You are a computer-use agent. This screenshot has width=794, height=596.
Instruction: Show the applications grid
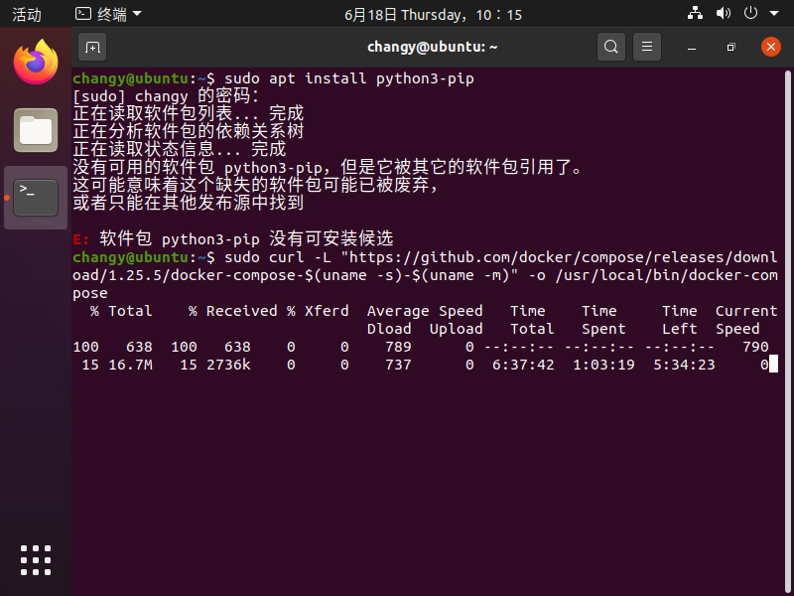pos(36,560)
